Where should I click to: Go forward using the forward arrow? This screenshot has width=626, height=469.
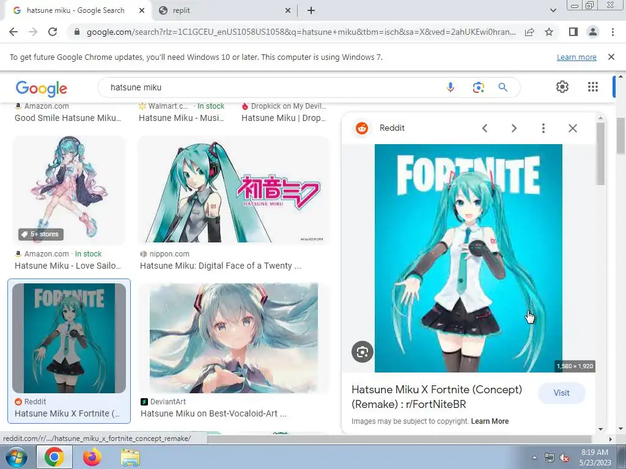coord(33,32)
